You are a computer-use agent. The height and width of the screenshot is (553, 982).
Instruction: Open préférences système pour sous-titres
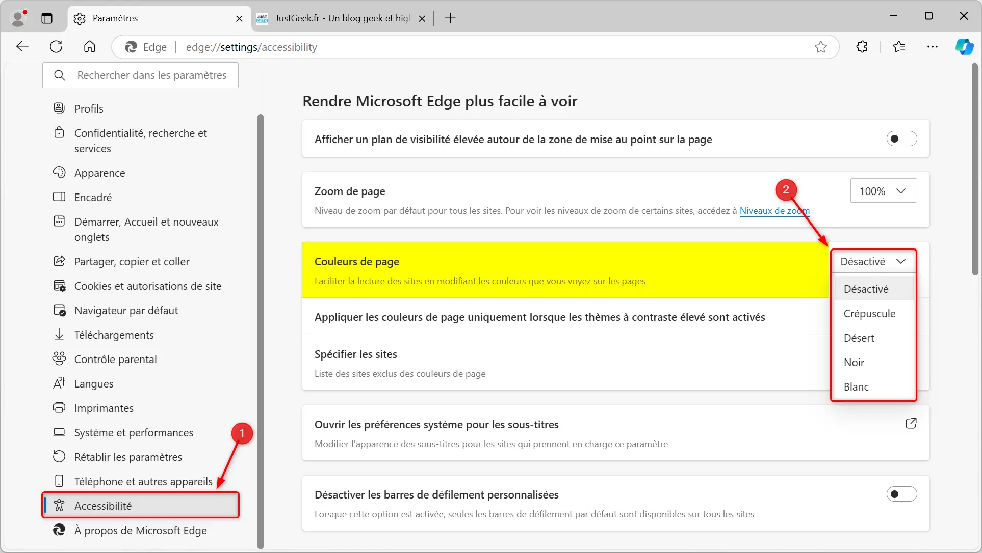911,424
